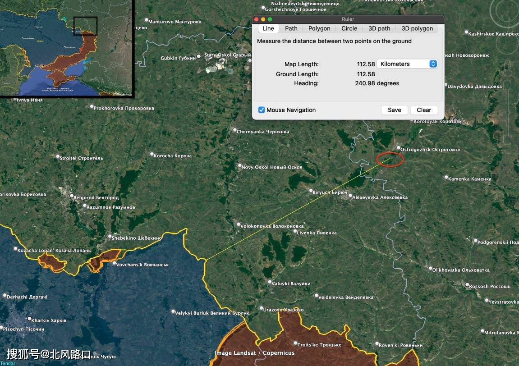Screen dimensions: 519x366
Task: Select the Manturovo placemark dot
Action: point(146,20)
